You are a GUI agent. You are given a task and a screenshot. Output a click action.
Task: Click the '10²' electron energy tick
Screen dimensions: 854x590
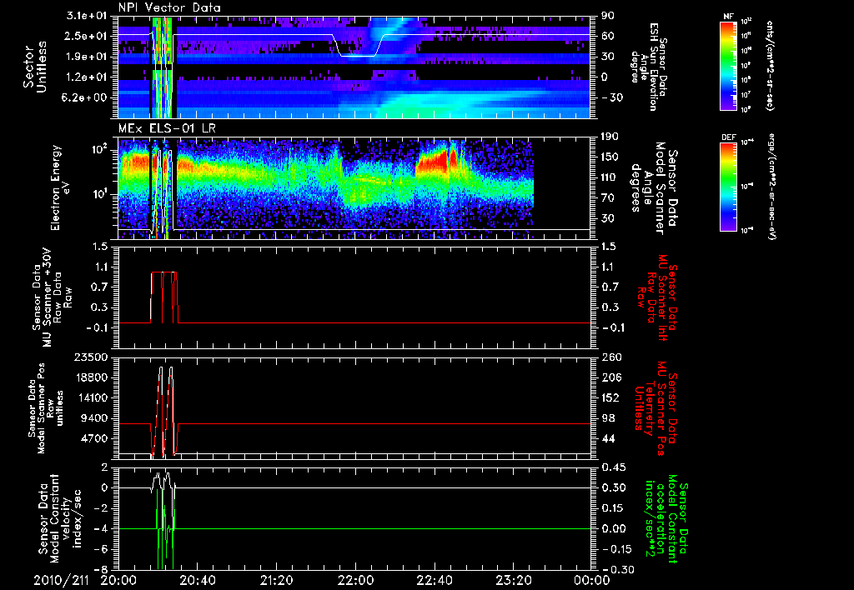tap(98, 150)
